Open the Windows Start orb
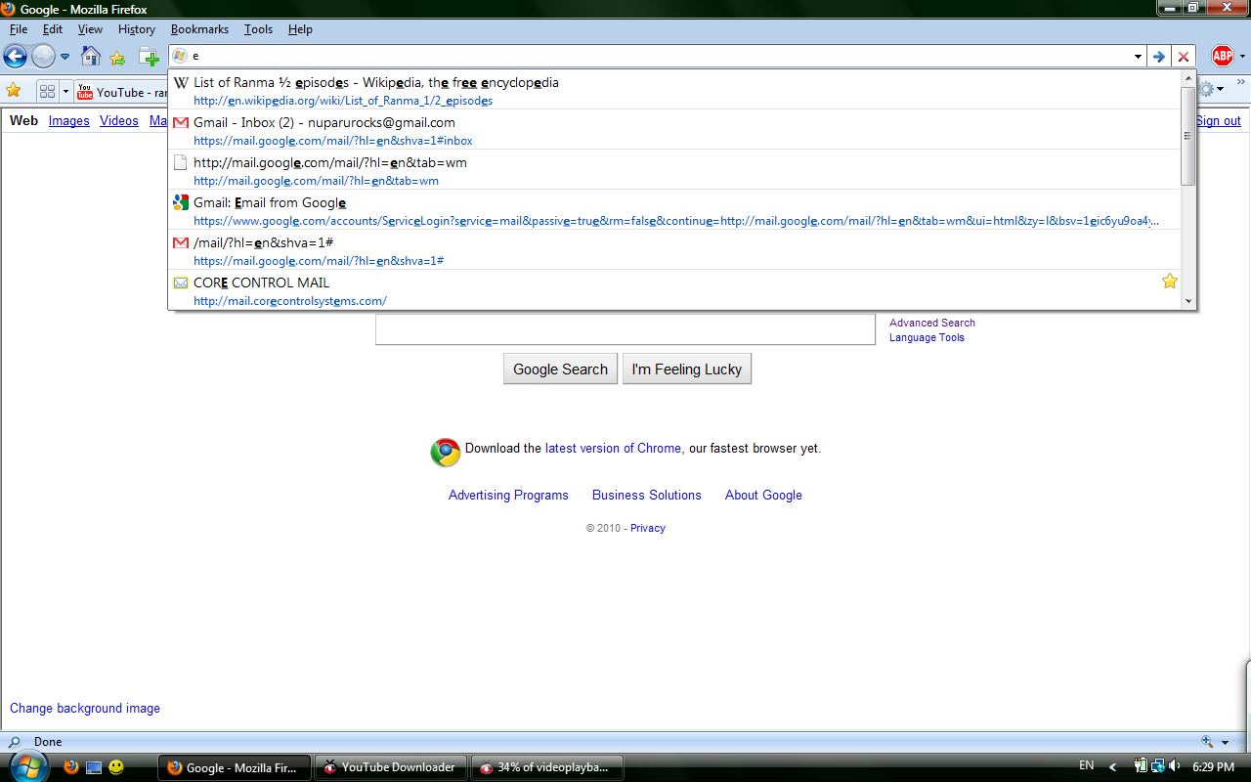This screenshot has height=782, width=1251. (x=28, y=767)
